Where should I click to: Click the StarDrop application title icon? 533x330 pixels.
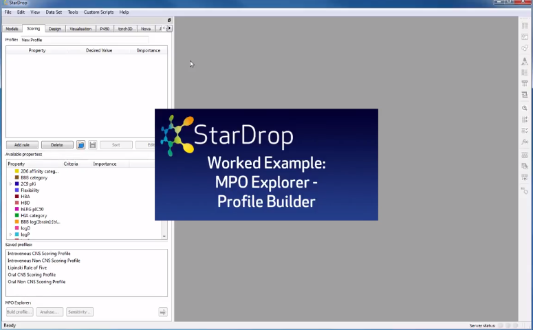point(5,3)
